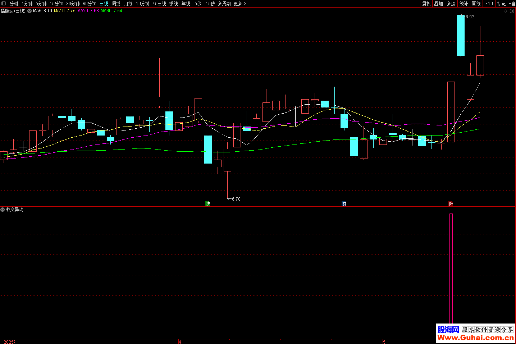
Task: Select the 10分钟 period
Action: (143, 4)
